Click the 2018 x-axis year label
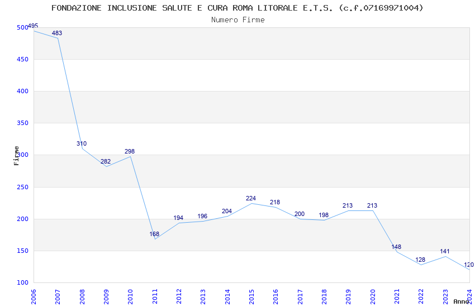Image resolution: width=475 pixels, height=307 pixels. [x=324, y=296]
